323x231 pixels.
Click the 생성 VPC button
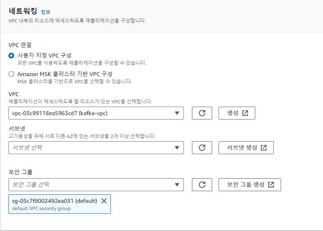[x=237, y=113]
